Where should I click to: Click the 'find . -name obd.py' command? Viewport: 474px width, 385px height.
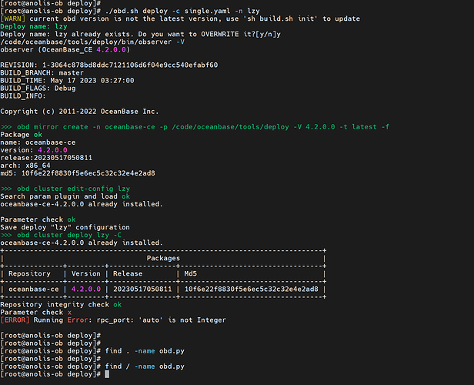[x=145, y=351]
